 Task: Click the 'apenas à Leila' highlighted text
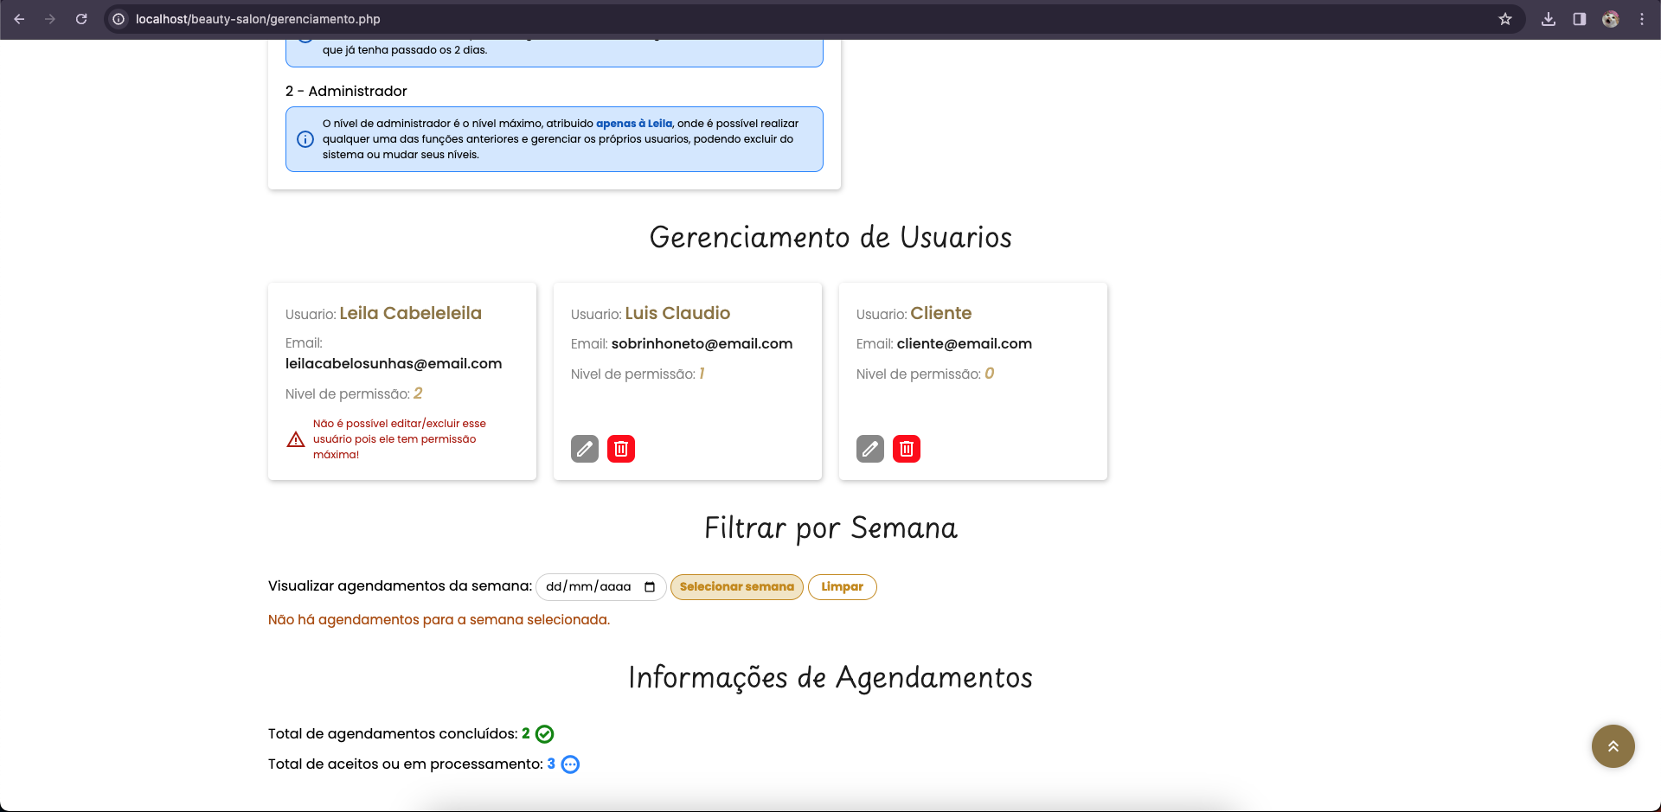(x=634, y=124)
